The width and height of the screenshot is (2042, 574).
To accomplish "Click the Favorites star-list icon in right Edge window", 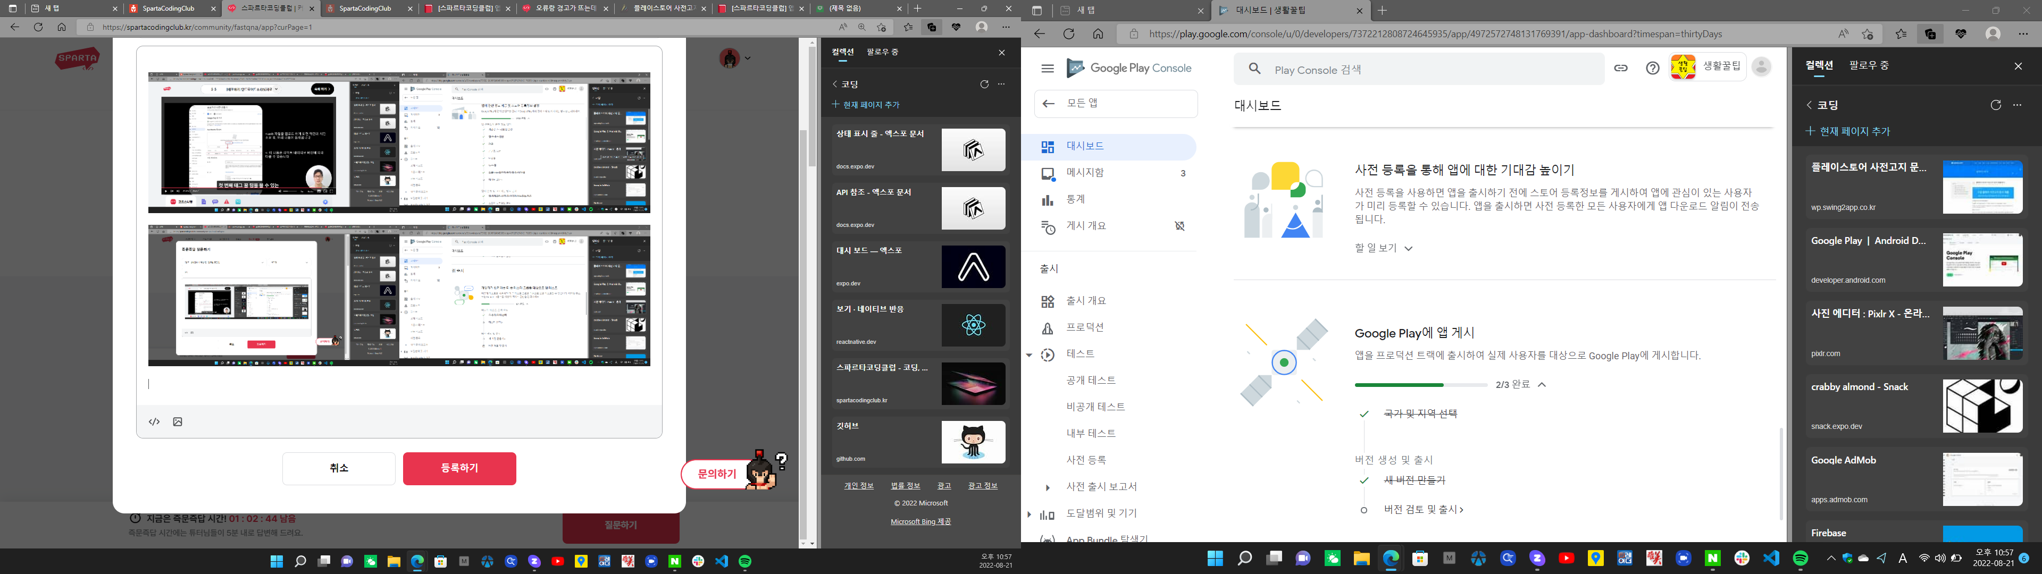I will 1901,34.
